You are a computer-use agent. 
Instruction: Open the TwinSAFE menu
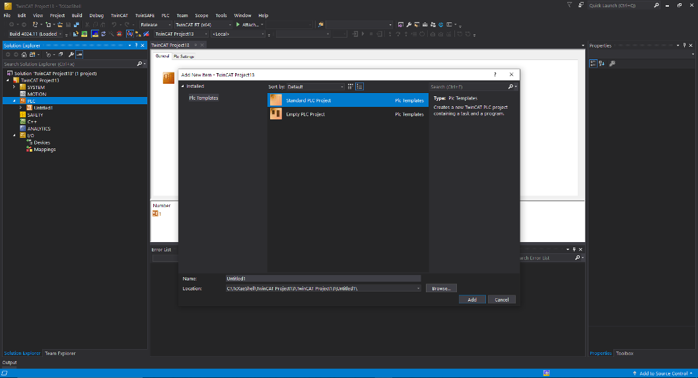tap(145, 15)
